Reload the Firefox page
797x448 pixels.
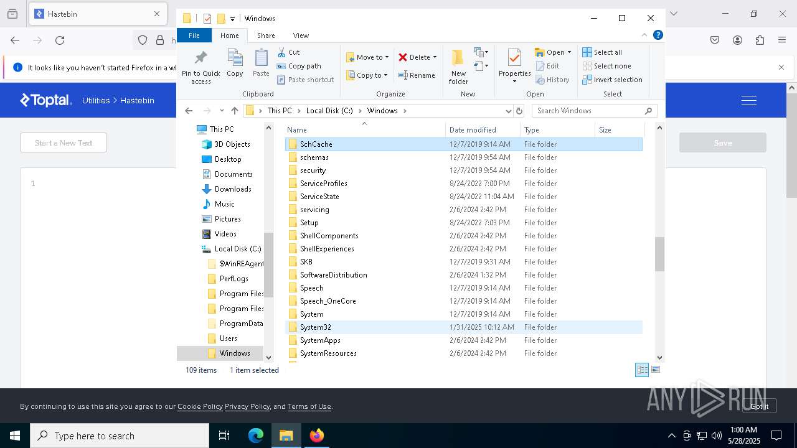click(60, 40)
